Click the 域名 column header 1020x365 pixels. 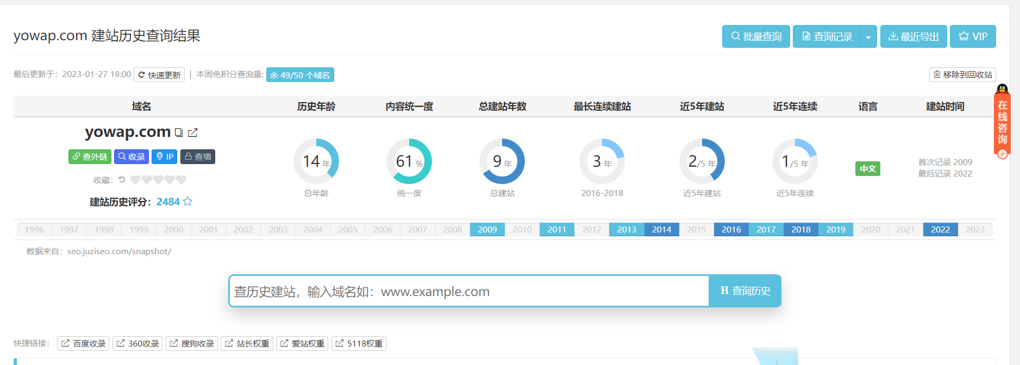[141, 106]
